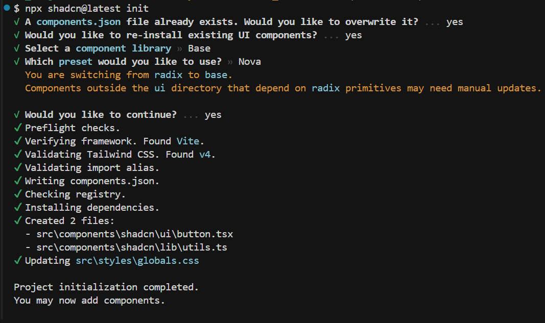
Task: Click the Project initialization completed message
Action: click(106, 287)
